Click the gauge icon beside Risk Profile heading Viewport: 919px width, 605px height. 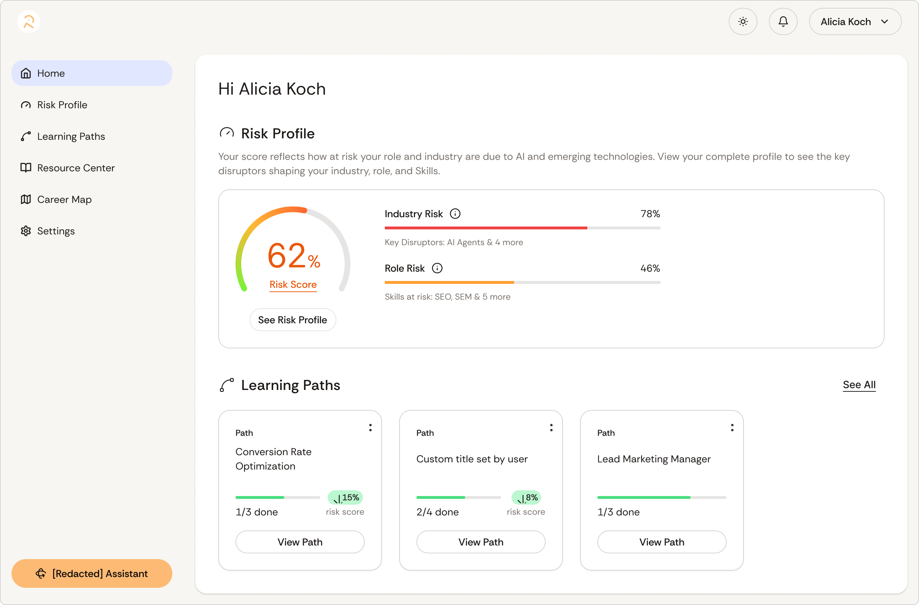coord(227,132)
